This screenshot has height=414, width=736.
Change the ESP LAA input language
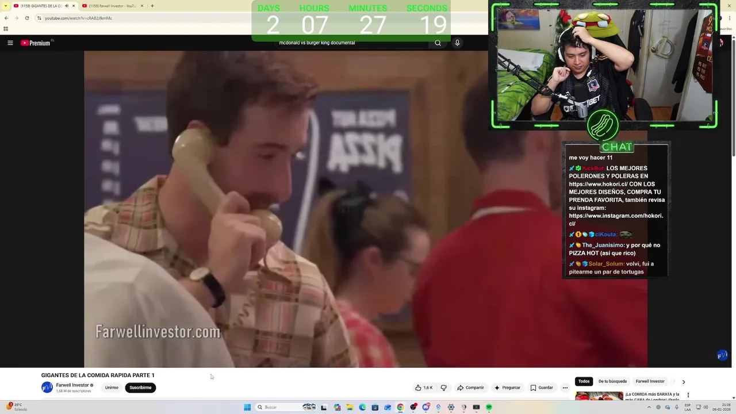688,407
